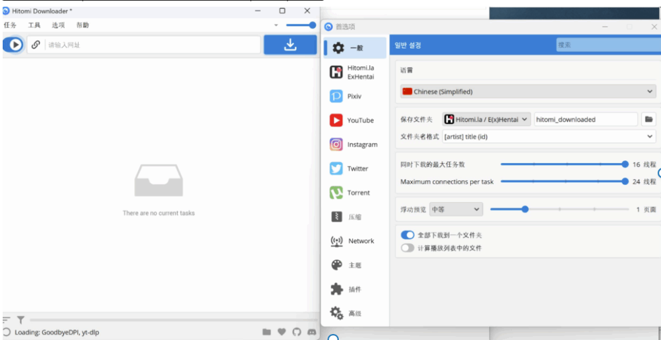The image size is (661, 340).
Task: Click the round play button beside the URL field
Action: click(x=15, y=45)
